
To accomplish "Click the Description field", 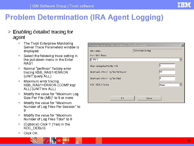I will pyautogui.click(x=157, y=51).
